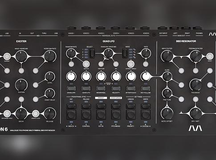216x160 pixels.
Task: Click the Decay knob
Action: pyautogui.click(x=21, y=114)
